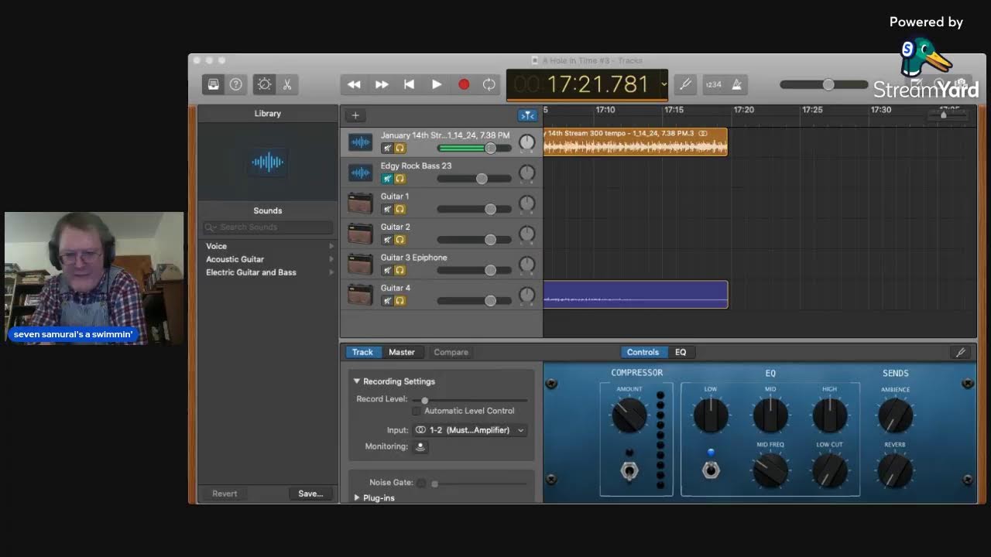Click the Guitar 4 pan knob
The width and height of the screenshot is (991, 557).
526,295
